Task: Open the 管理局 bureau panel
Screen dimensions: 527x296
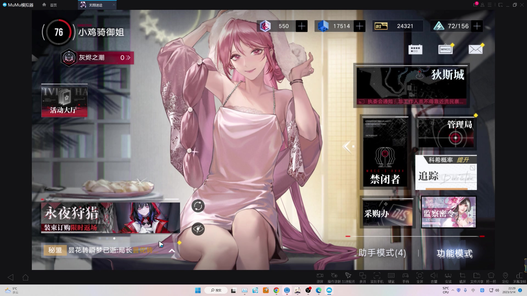Action: (447, 133)
